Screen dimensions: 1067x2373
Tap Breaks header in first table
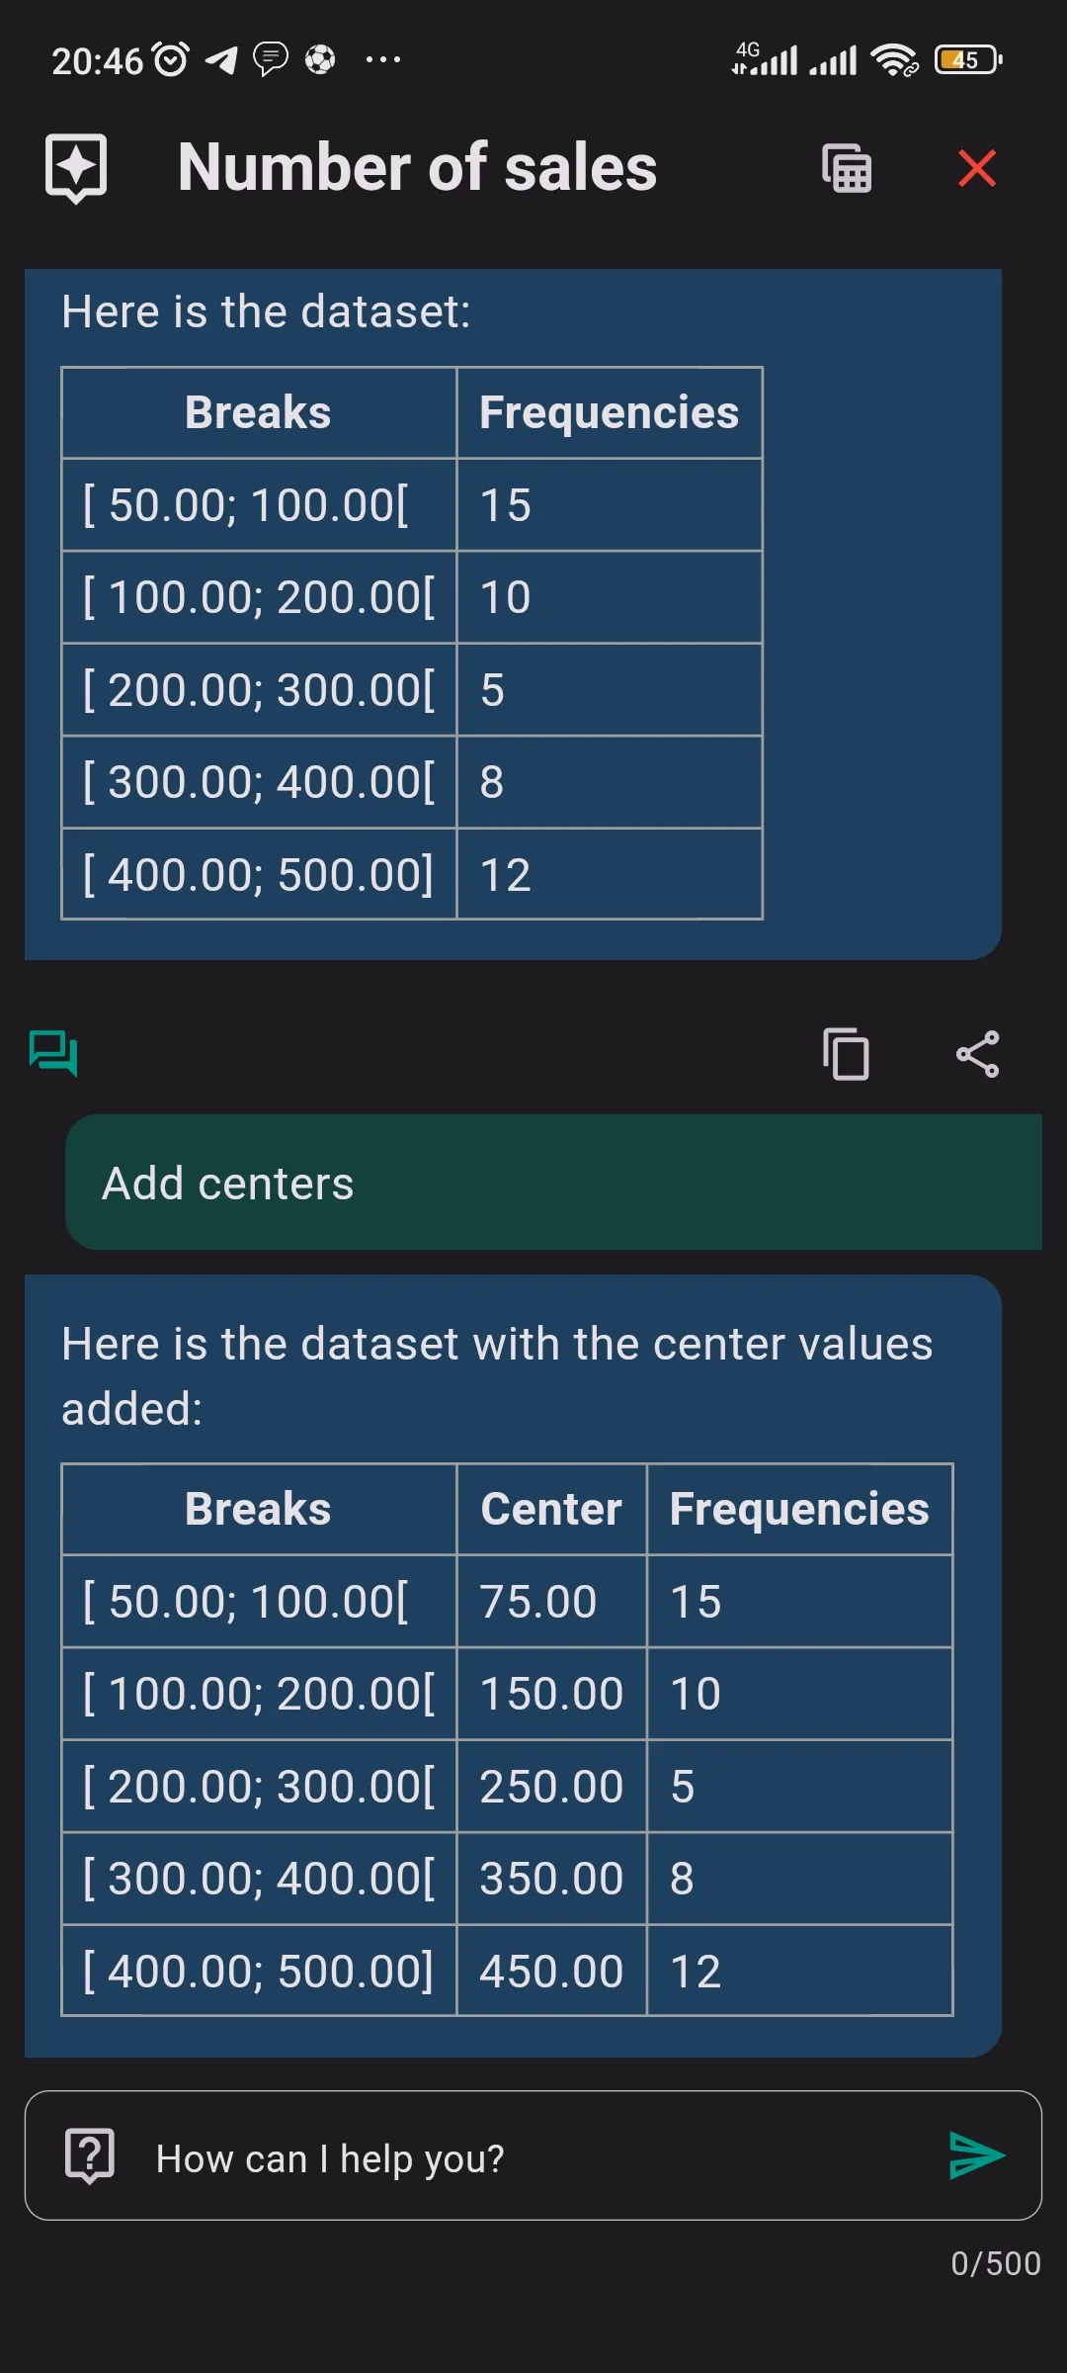coord(258,412)
